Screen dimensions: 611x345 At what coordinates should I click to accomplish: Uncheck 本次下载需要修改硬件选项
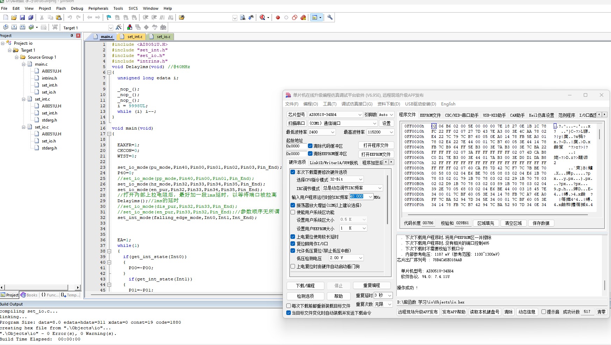click(293, 172)
